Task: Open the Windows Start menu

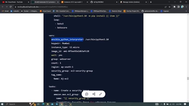Action: click(x=2, y=104)
